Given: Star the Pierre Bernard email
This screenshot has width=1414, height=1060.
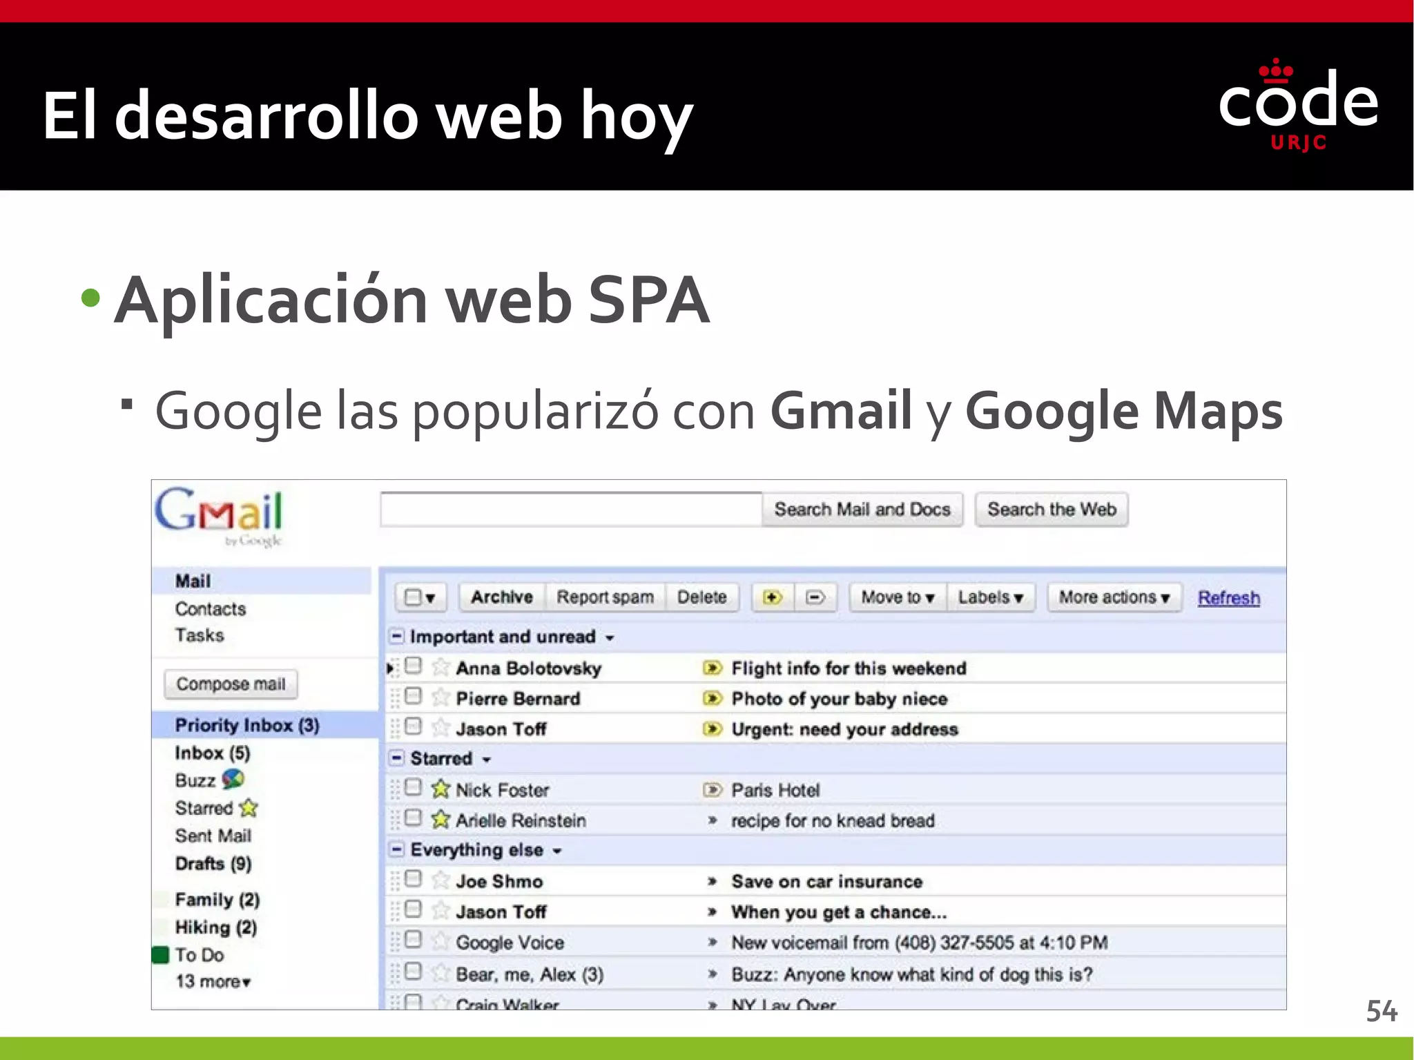Looking at the screenshot, I should [x=440, y=698].
